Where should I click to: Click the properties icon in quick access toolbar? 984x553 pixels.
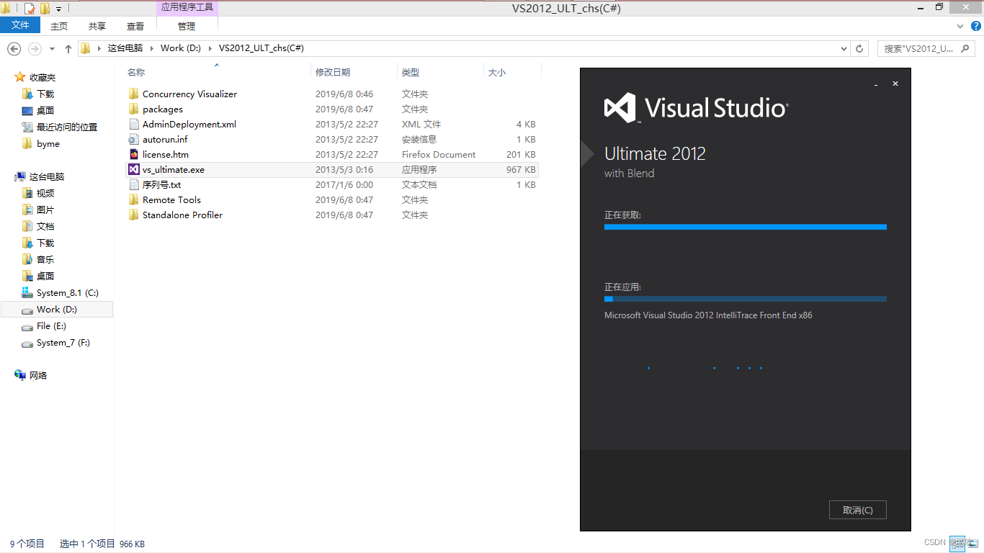[x=30, y=9]
